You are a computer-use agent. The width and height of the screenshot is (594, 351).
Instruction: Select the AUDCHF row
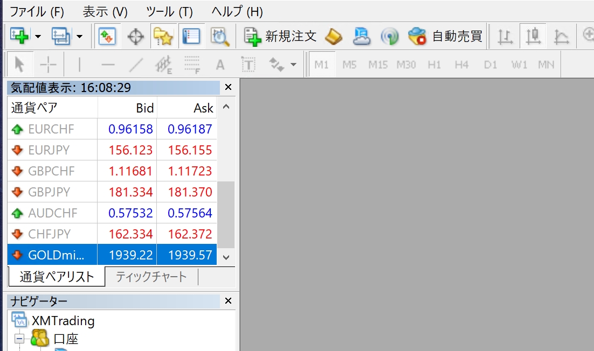[x=112, y=213]
